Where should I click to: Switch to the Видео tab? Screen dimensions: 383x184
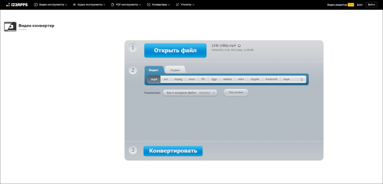pos(154,70)
